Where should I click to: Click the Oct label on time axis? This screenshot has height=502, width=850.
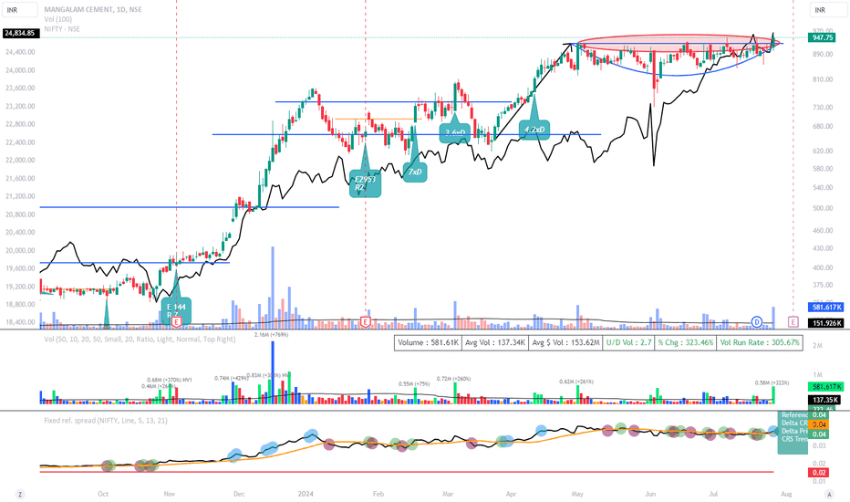coord(103,494)
